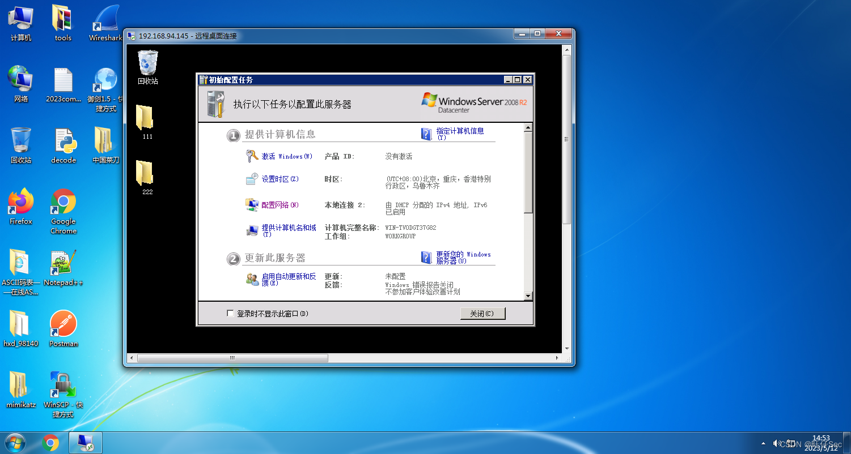Click the 初始配置任务 title bar icon
Screen dimensions: 851x454
[x=203, y=80]
